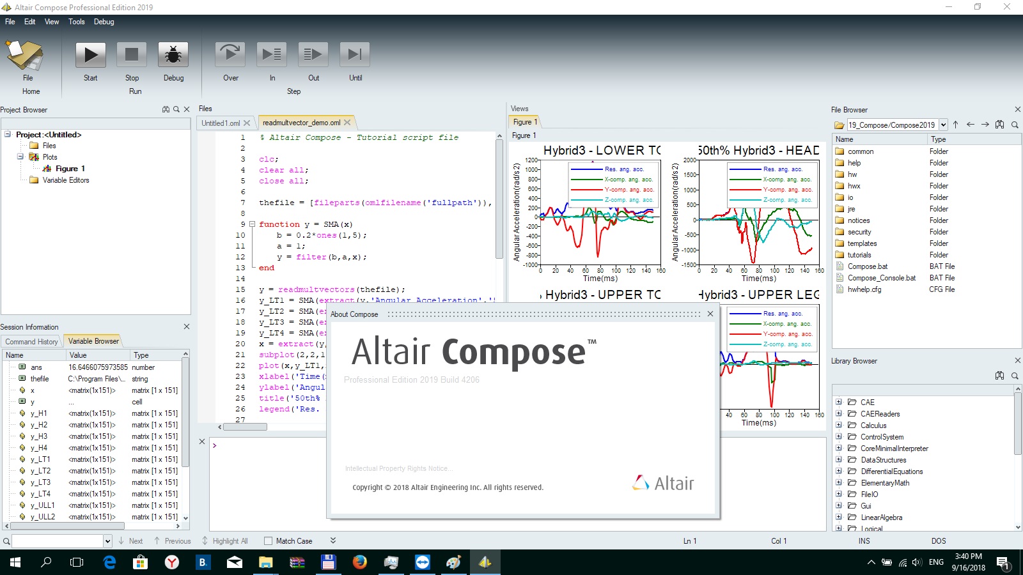
Task: Click the Previous find button
Action: (173, 540)
